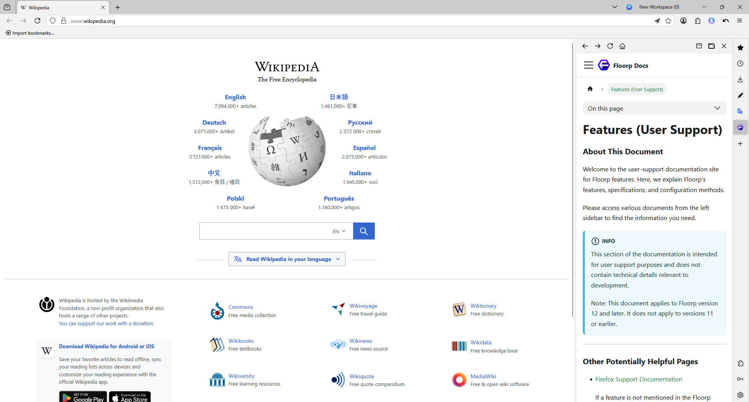The image size is (749, 402).
Task: Click the blue search magnifier button
Action: [x=364, y=231]
